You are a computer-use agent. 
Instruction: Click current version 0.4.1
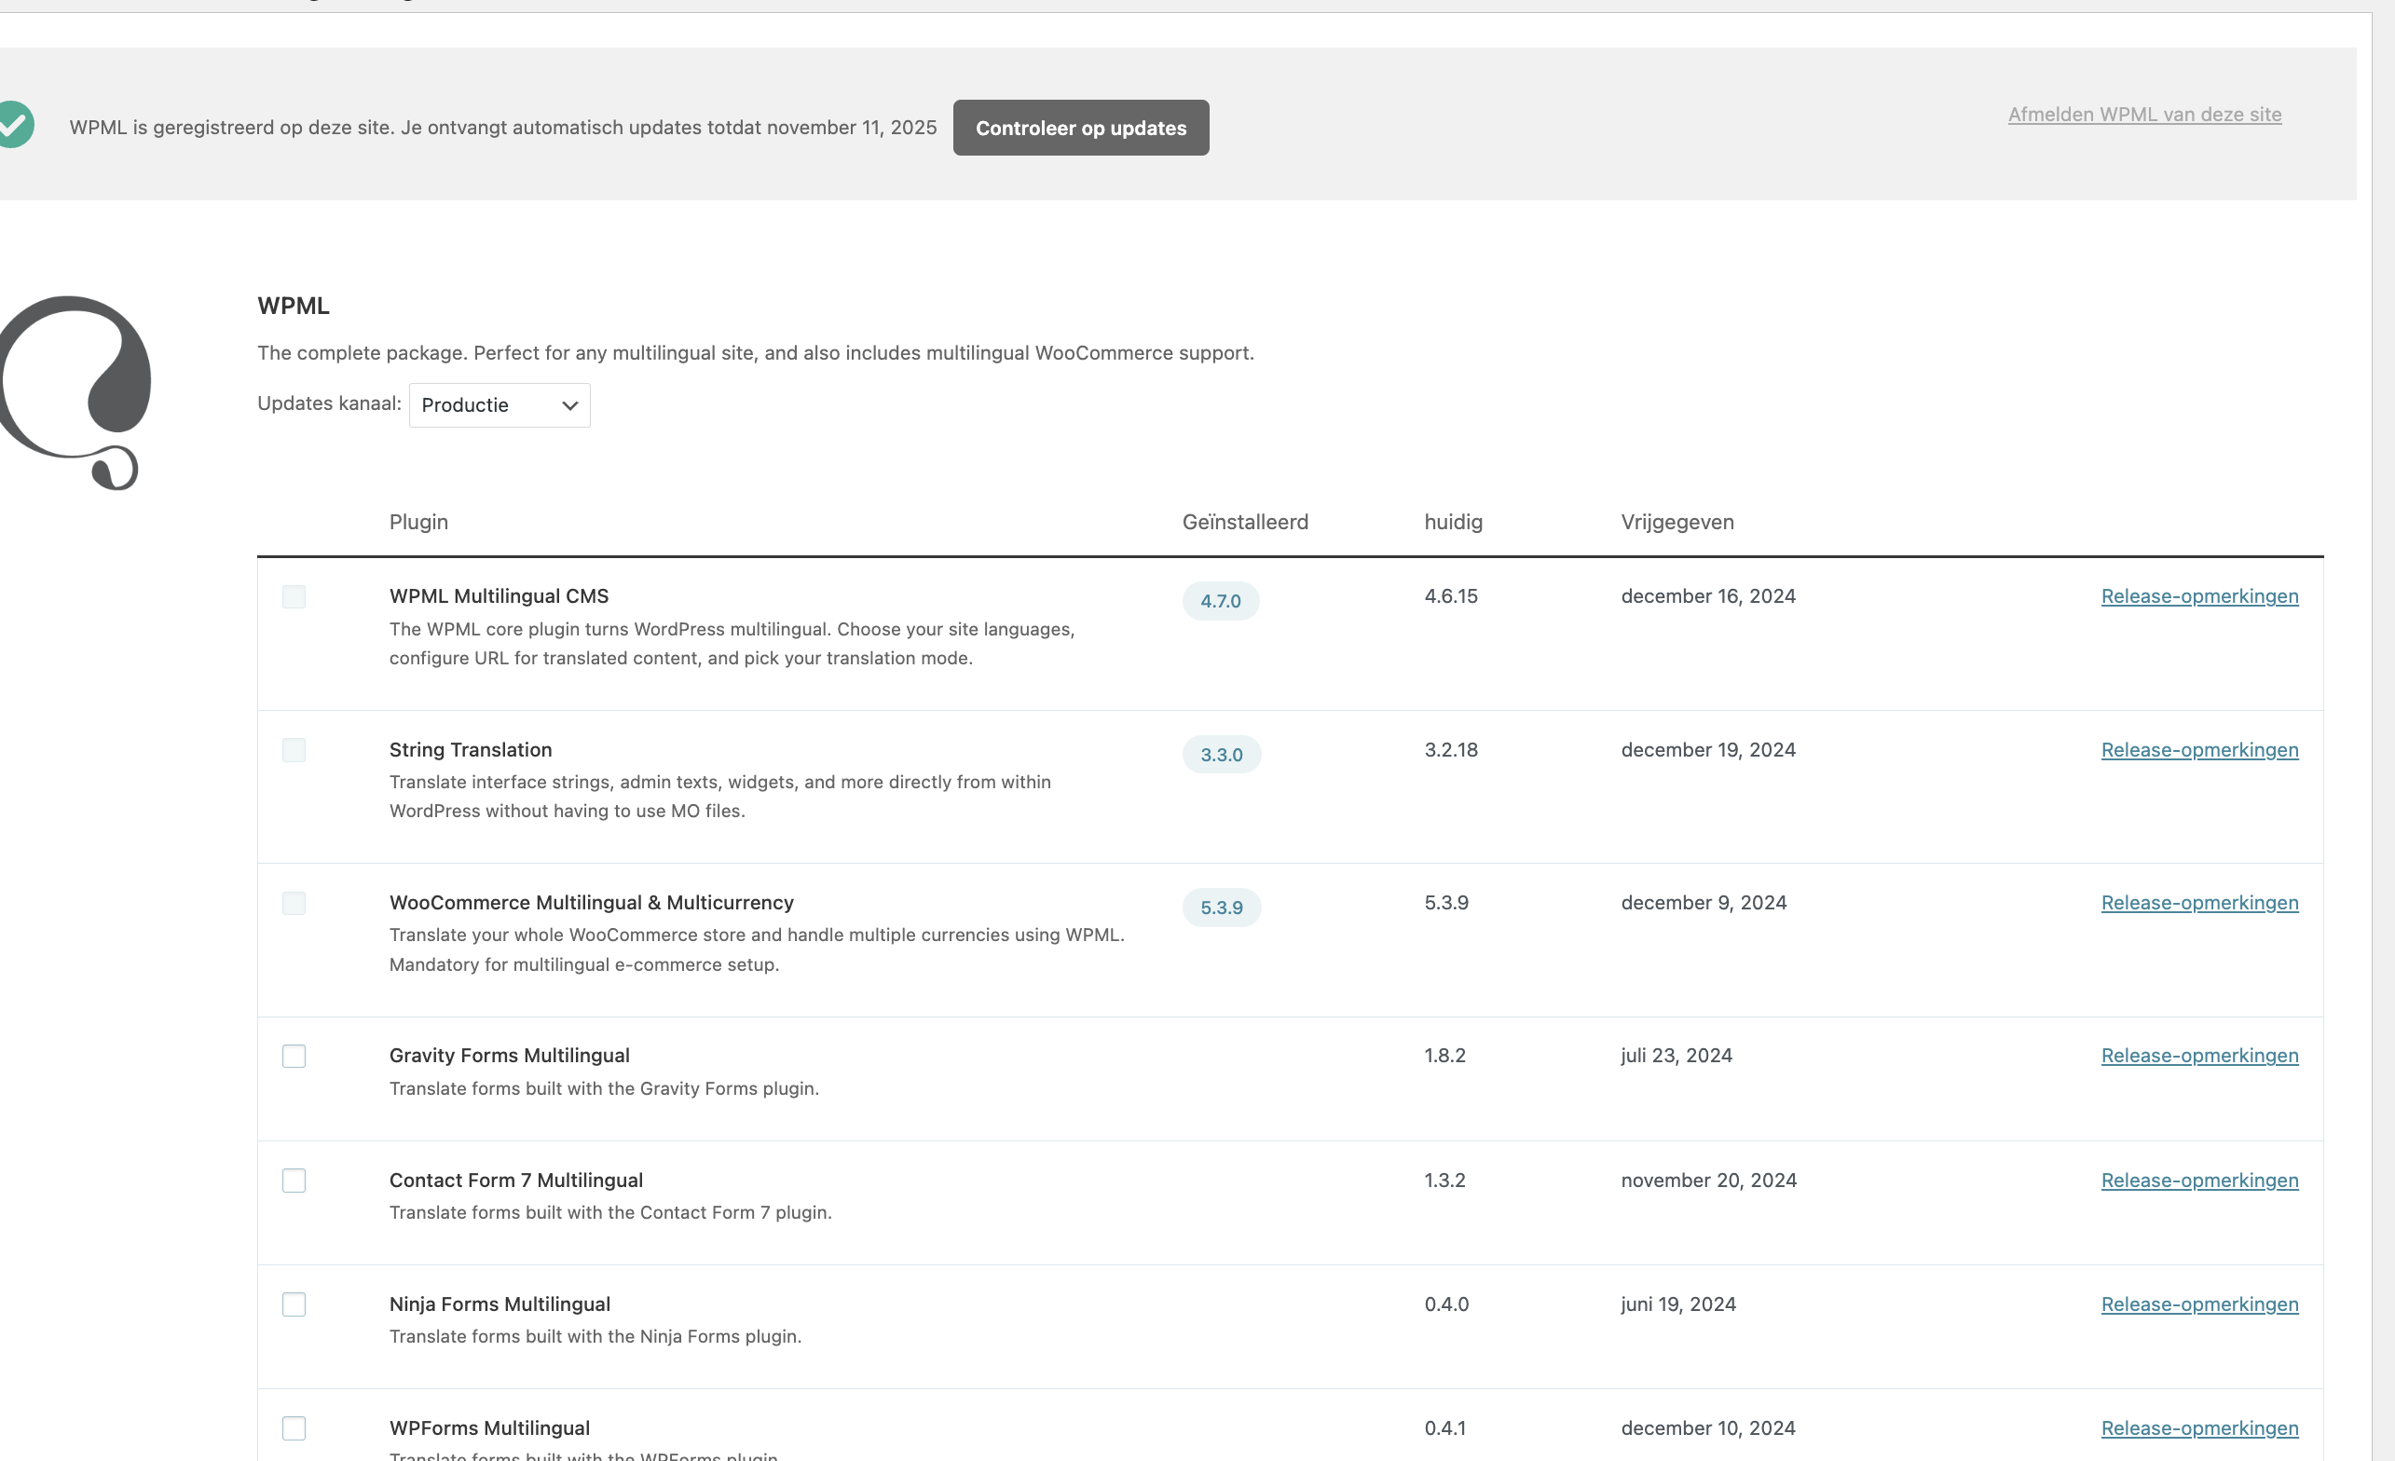click(x=1444, y=1428)
